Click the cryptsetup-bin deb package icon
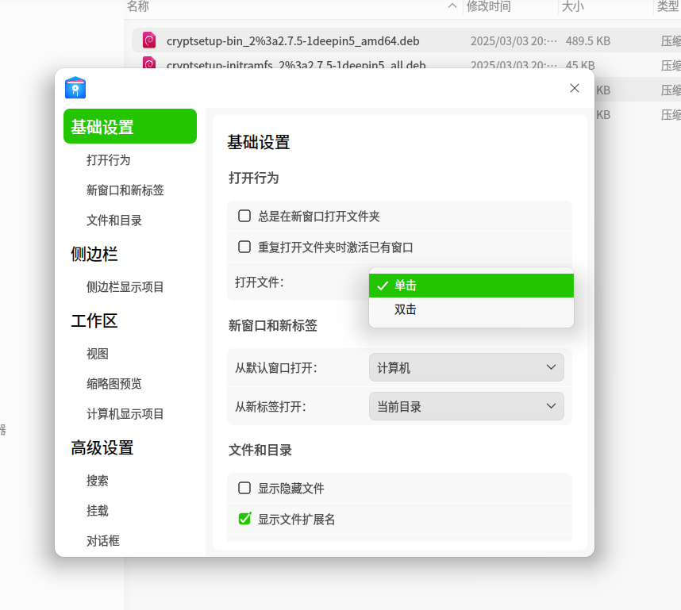 [x=149, y=40]
